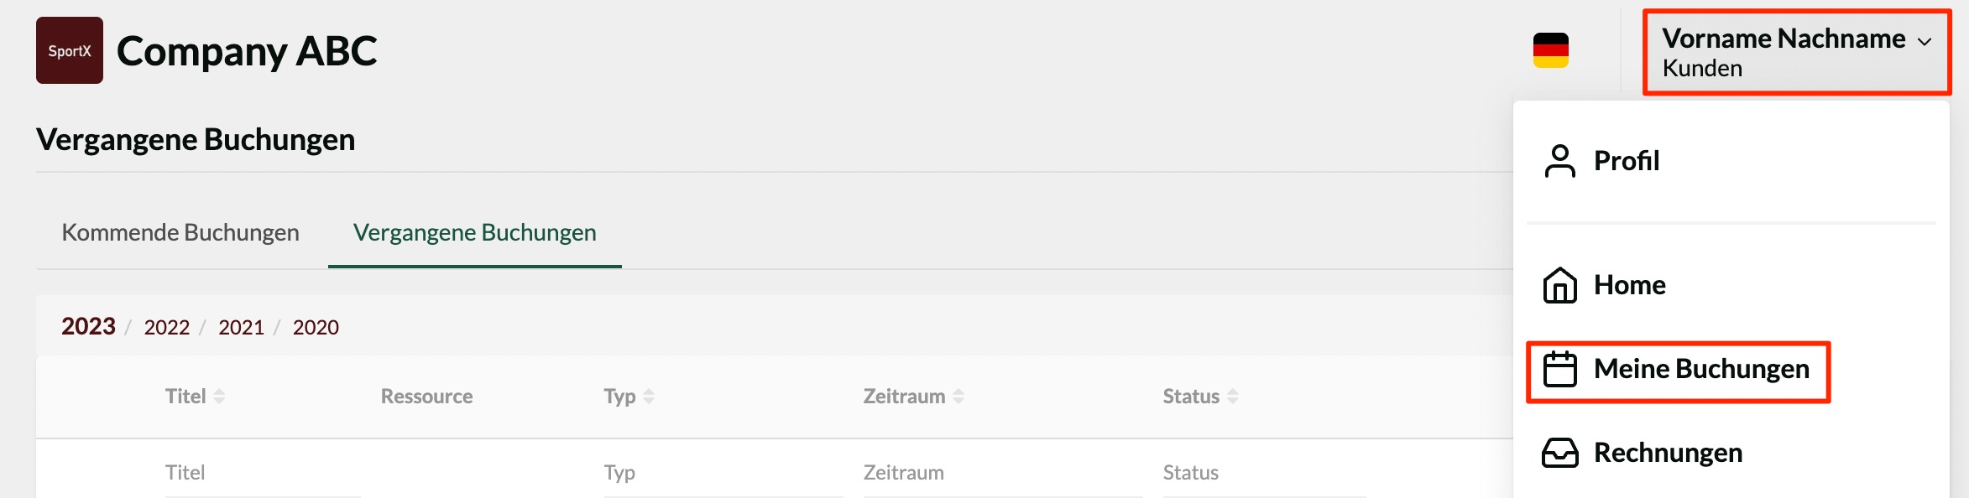Sort table by Status column arrows

pyautogui.click(x=1233, y=397)
